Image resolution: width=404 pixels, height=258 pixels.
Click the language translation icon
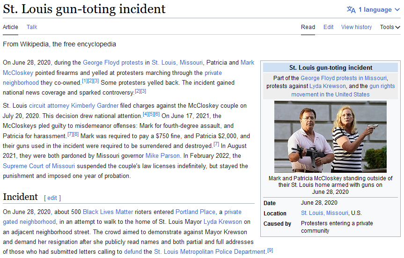coord(351,9)
